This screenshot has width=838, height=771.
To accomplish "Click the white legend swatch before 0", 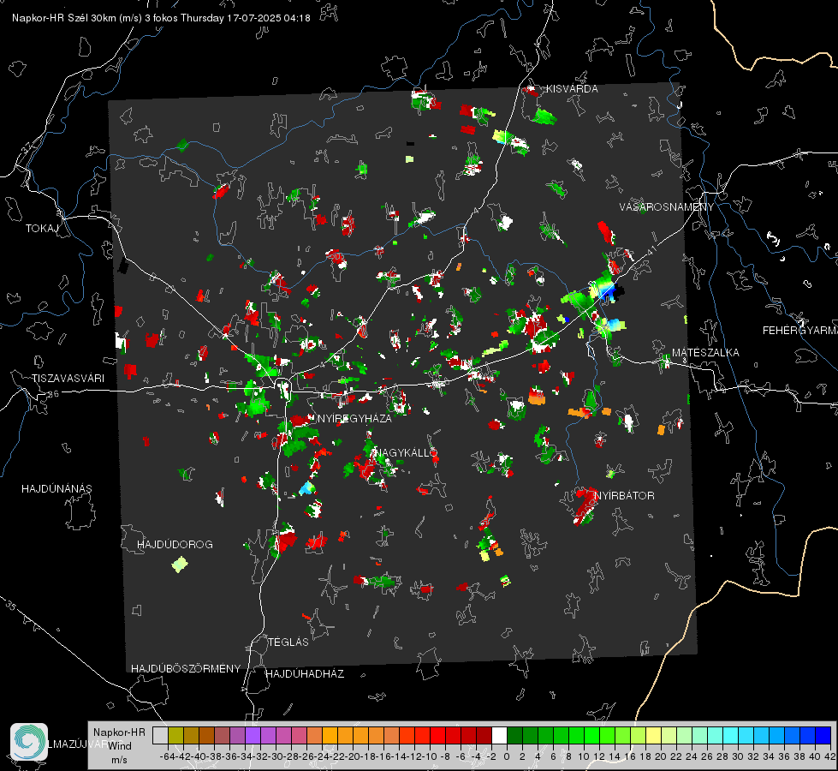I will pyautogui.click(x=499, y=735).
